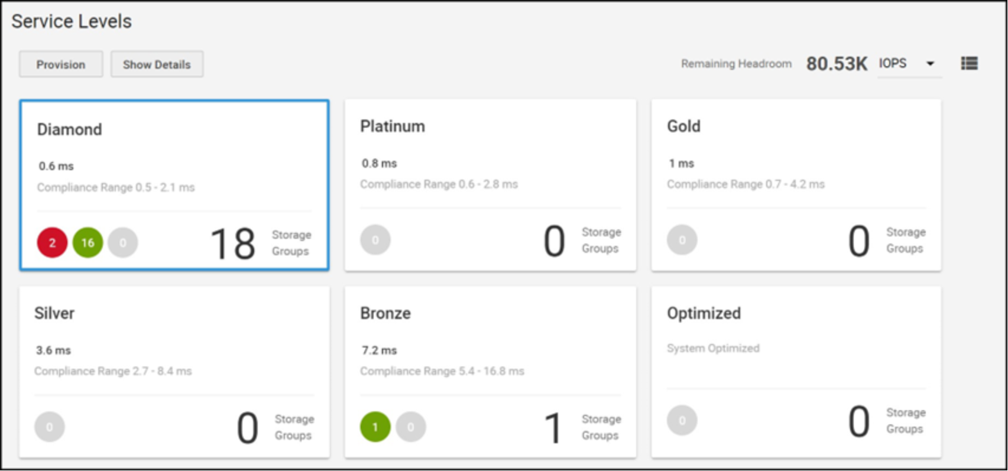
Task: Click 'Compliance Range 0.5 - 2.1 ms' text
Action: point(116,187)
